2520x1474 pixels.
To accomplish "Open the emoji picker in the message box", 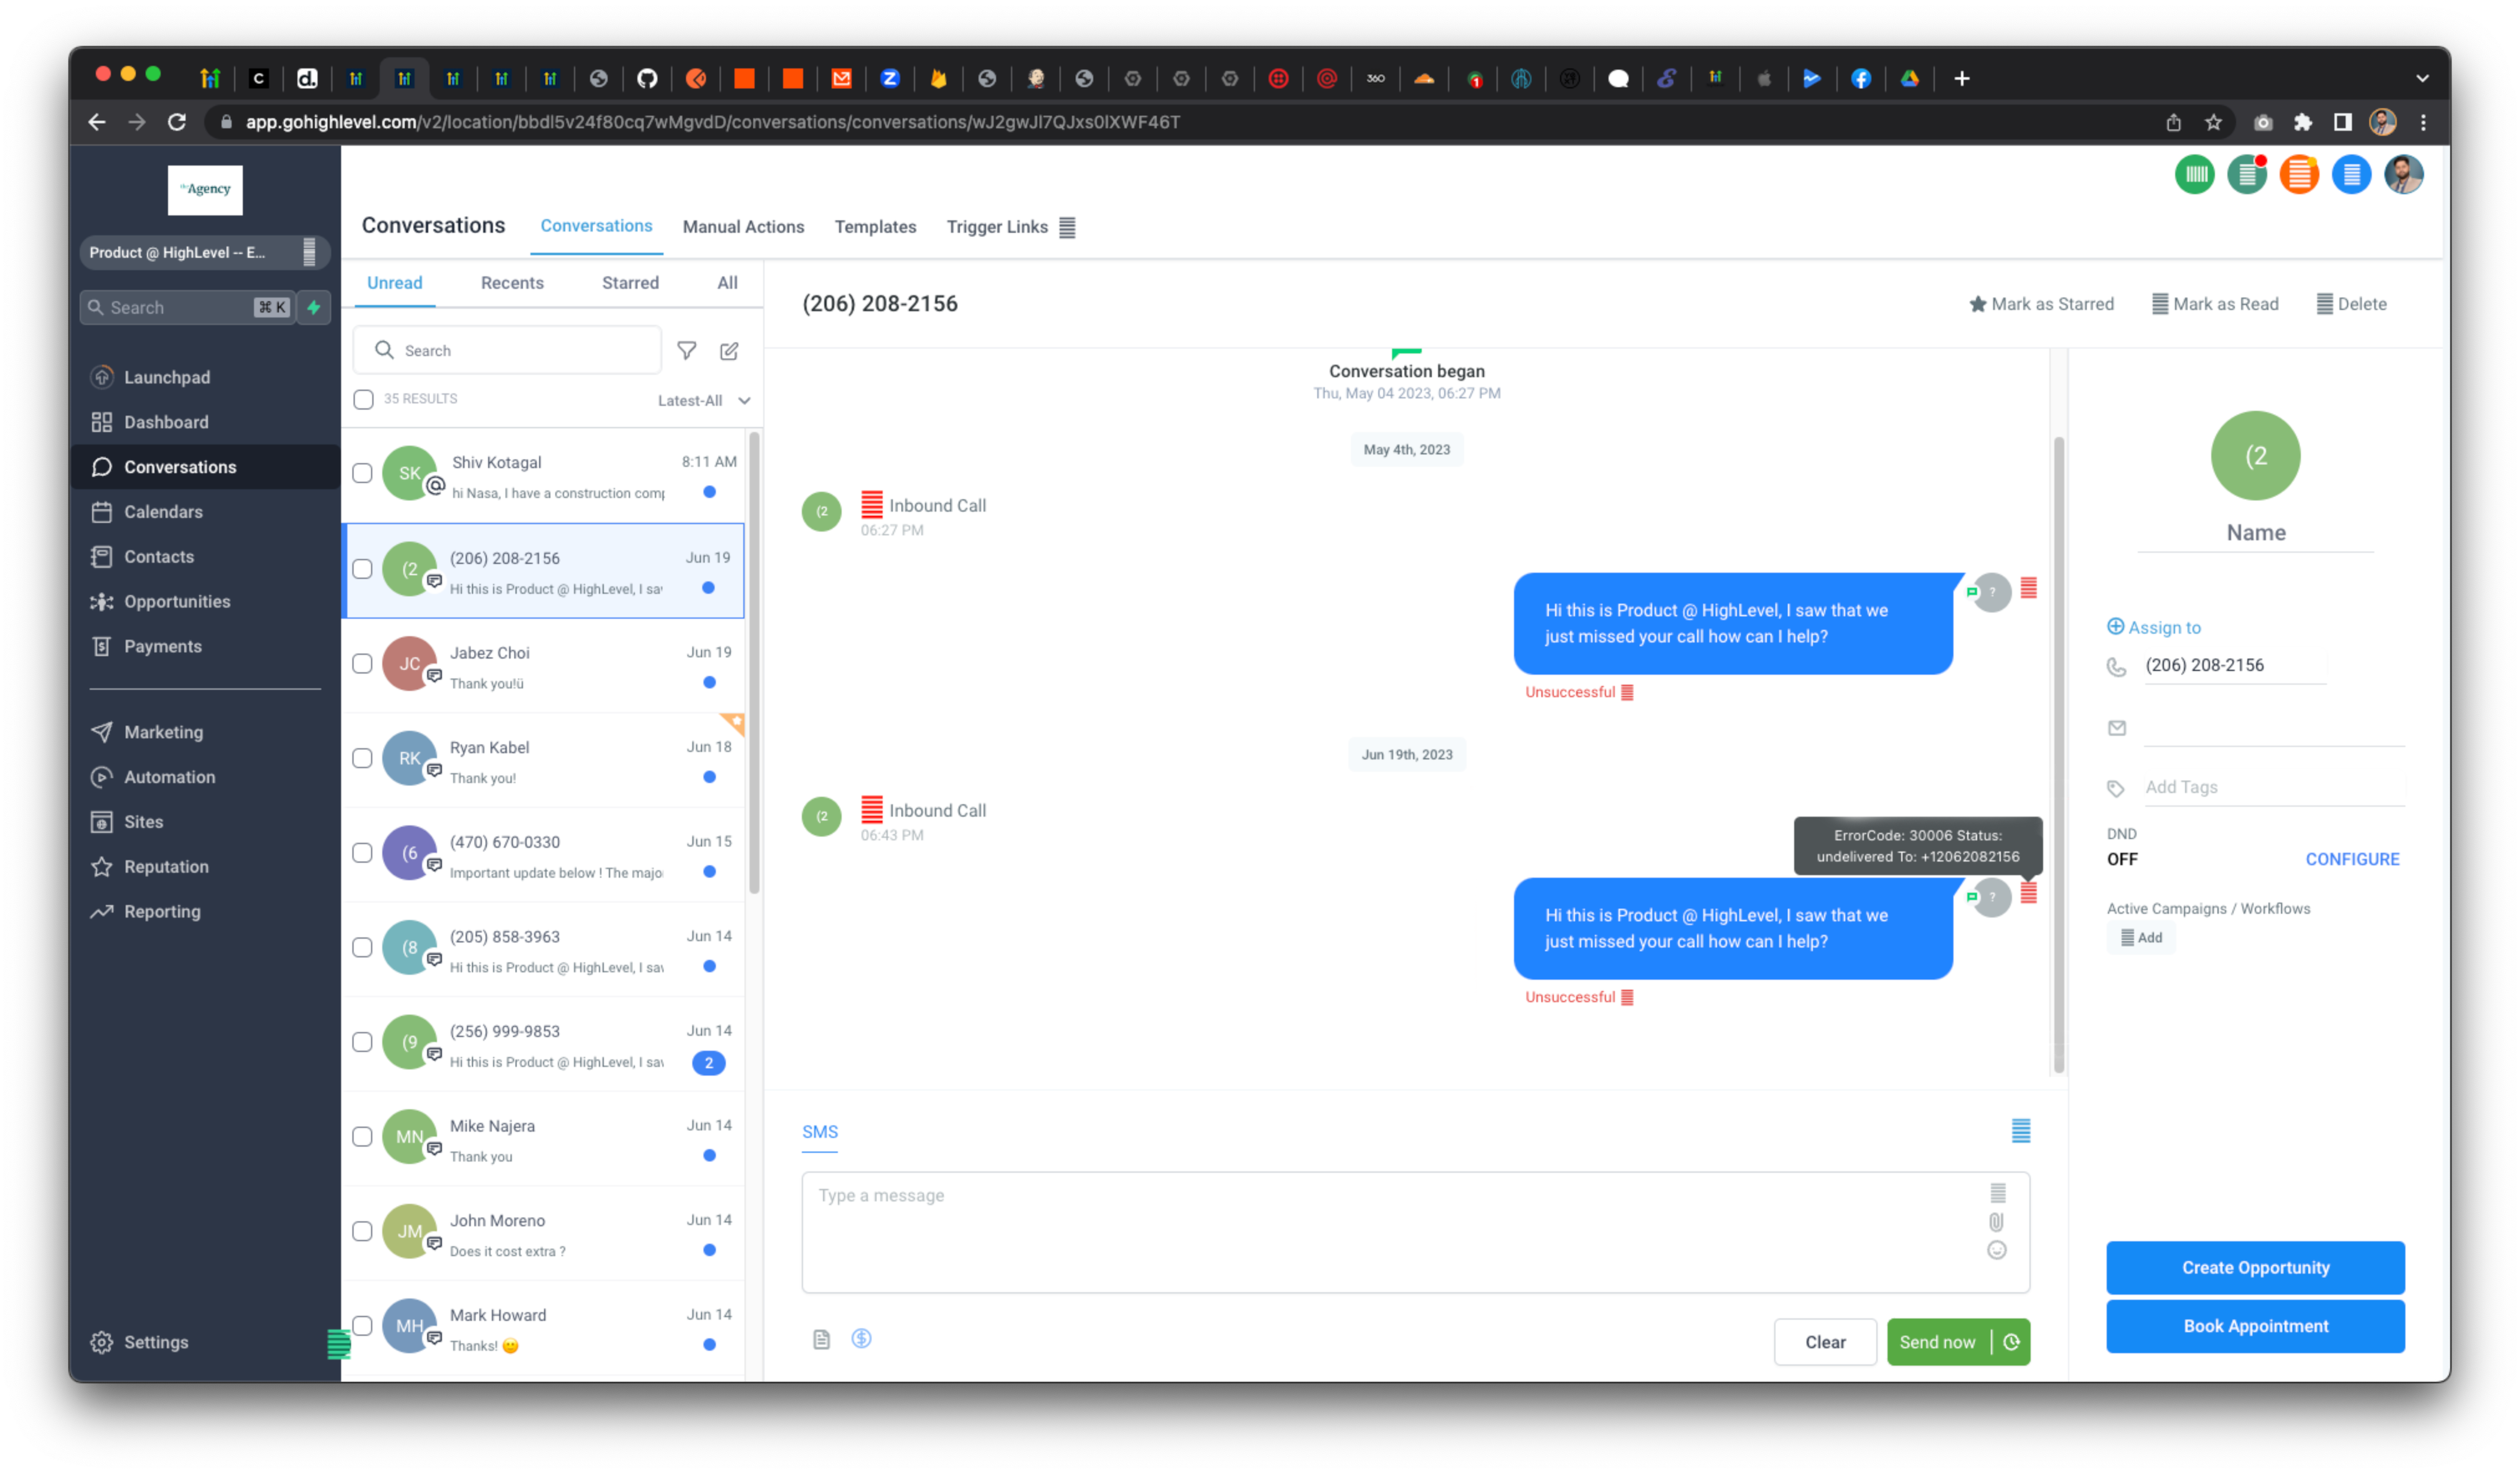I will tap(1996, 1250).
